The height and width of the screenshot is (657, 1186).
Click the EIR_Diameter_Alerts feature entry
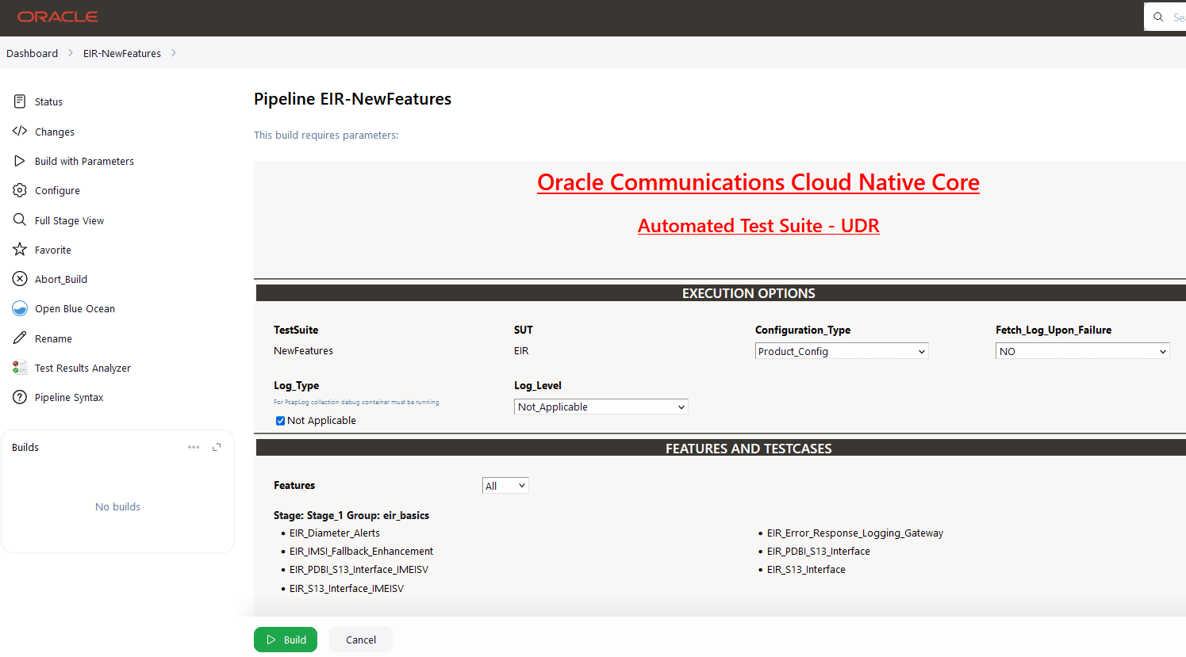(x=335, y=533)
